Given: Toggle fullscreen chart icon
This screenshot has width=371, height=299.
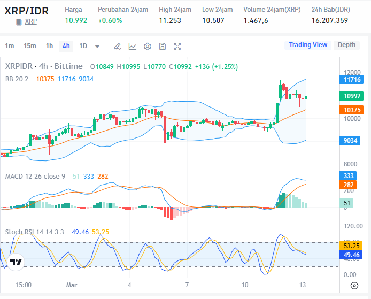Looking at the screenshot, I should click(178, 47).
